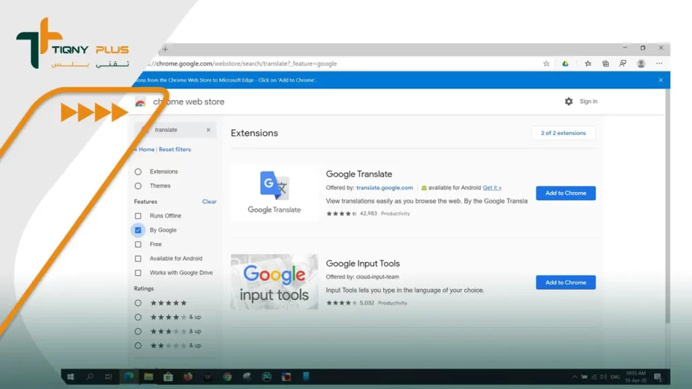Go to Home link in sidebar

tap(147, 149)
